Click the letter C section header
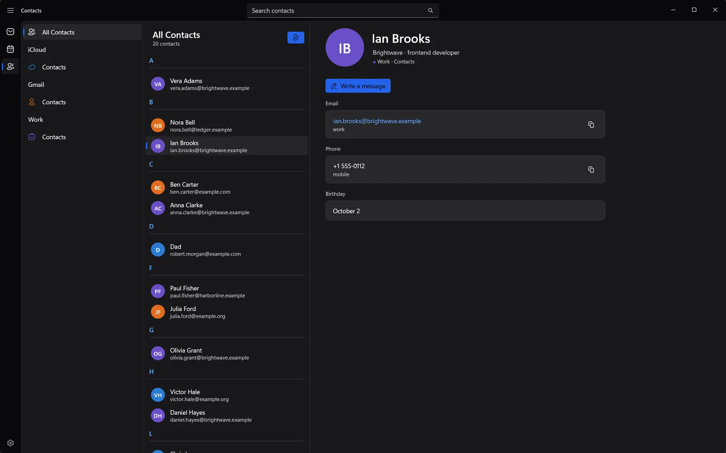The width and height of the screenshot is (726, 453). coord(151,164)
